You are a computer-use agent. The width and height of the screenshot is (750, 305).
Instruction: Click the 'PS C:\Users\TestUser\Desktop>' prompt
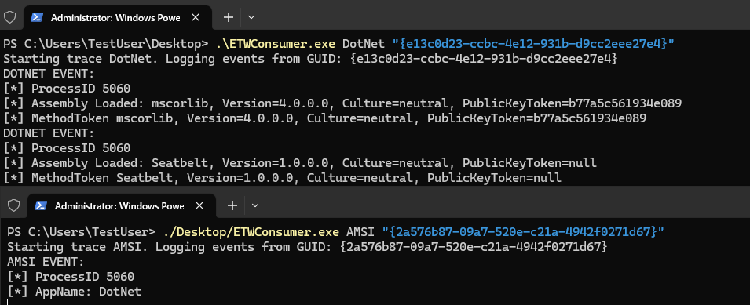[106, 44]
